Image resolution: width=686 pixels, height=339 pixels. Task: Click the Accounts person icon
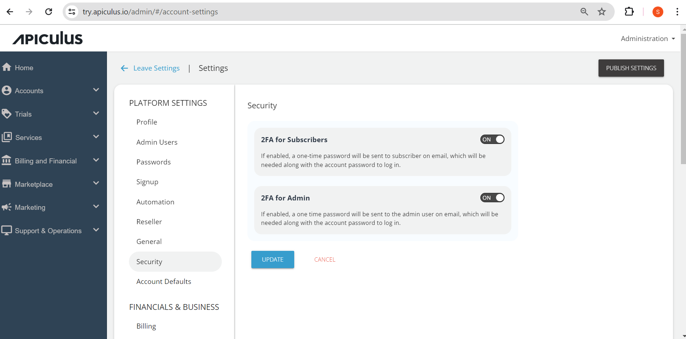coord(6,90)
